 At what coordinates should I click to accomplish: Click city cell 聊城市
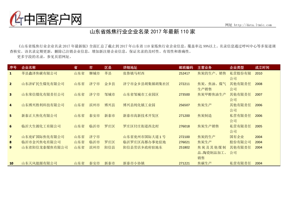(94, 73)
